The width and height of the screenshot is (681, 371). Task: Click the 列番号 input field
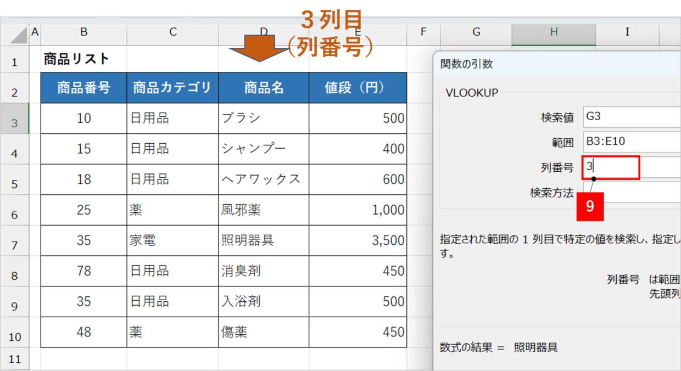[x=632, y=167]
